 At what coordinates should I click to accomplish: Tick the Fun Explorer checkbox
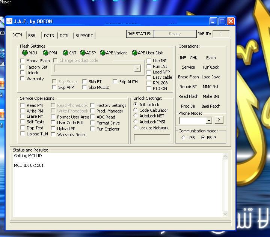92,129
